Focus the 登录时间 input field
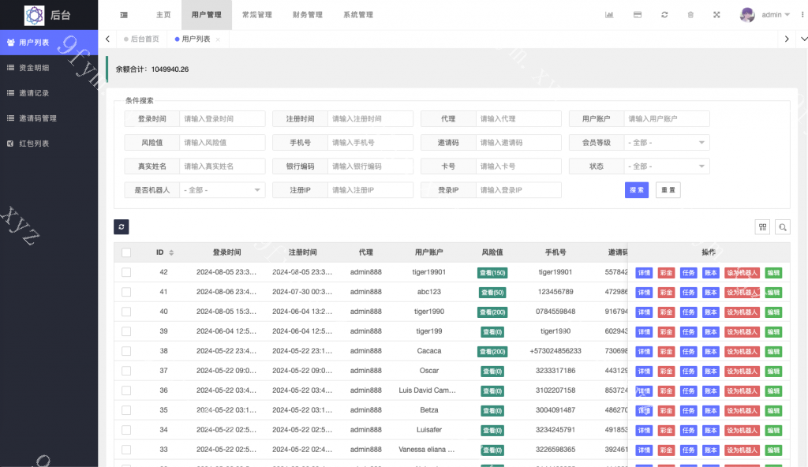Image resolution: width=808 pixels, height=467 pixels. tap(222, 119)
